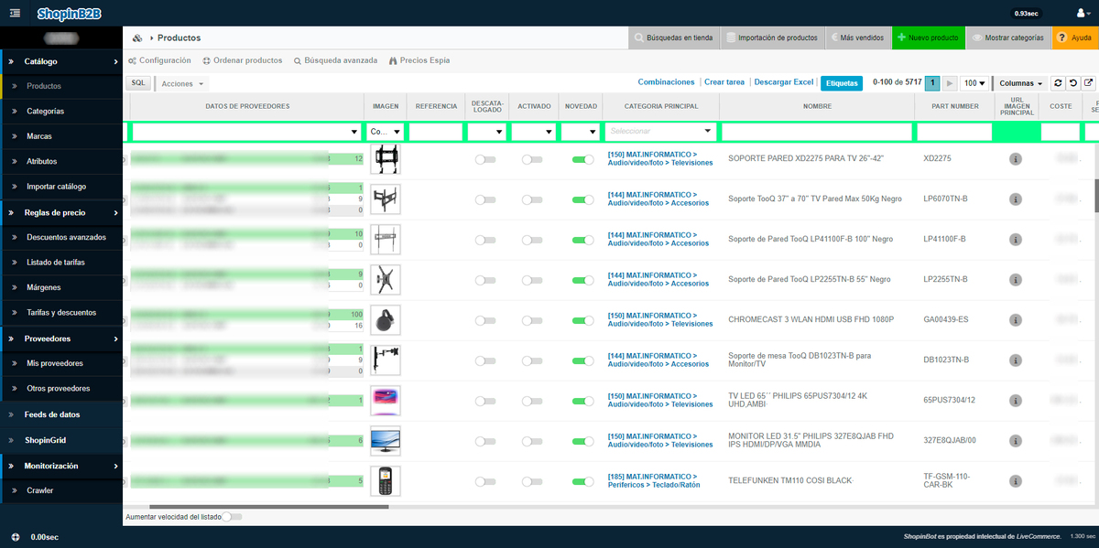Toggle Novedad for TV LED Philips 65PUS7304
The width and height of the screenshot is (1099, 548).
pyautogui.click(x=582, y=401)
